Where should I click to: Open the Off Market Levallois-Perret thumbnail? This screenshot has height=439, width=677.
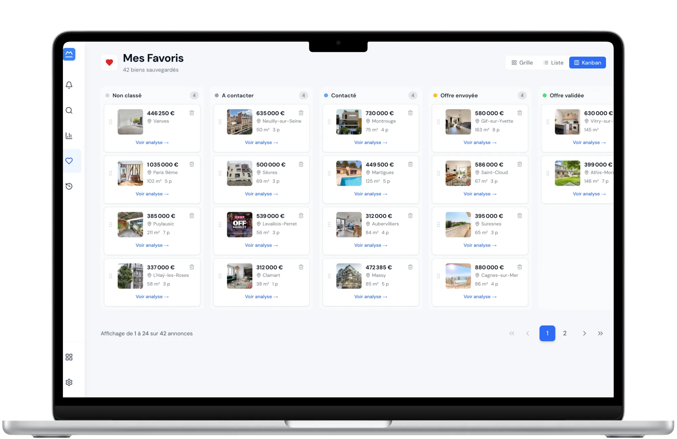240,225
